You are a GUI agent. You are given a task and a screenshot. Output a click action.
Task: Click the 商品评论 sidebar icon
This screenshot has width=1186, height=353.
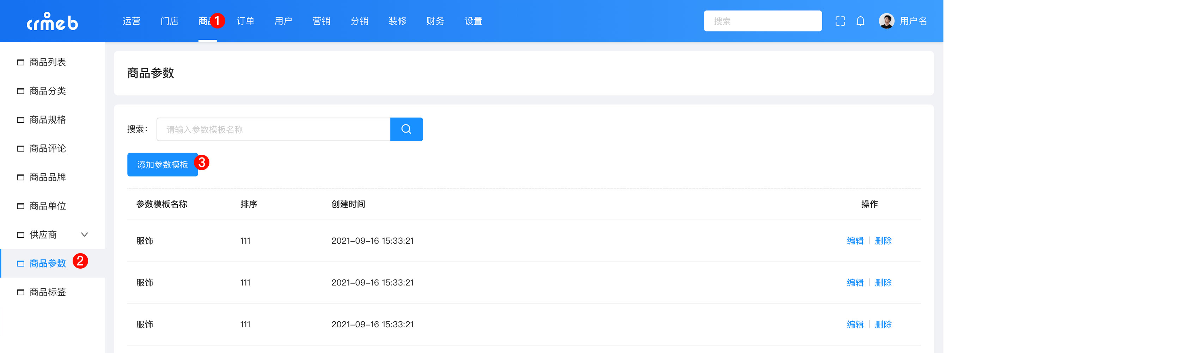[21, 149]
